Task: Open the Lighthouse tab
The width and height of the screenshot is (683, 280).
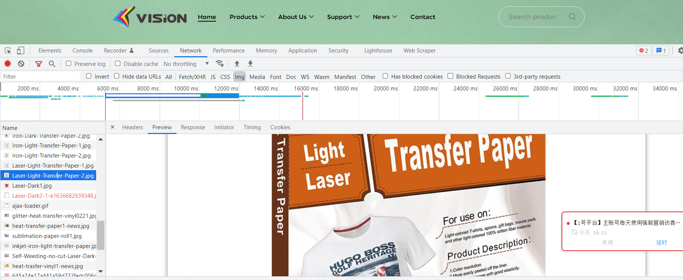Action: [378, 51]
